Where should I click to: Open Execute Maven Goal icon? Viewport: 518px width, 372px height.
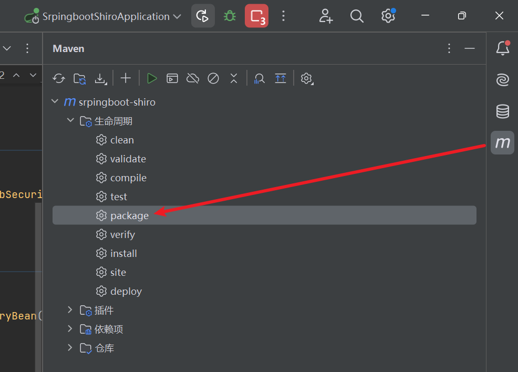pyautogui.click(x=172, y=79)
